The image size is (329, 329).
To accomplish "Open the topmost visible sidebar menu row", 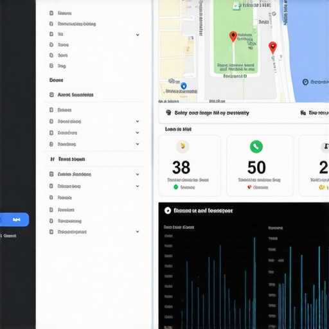I will pyautogui.click(x=94, y=13).
